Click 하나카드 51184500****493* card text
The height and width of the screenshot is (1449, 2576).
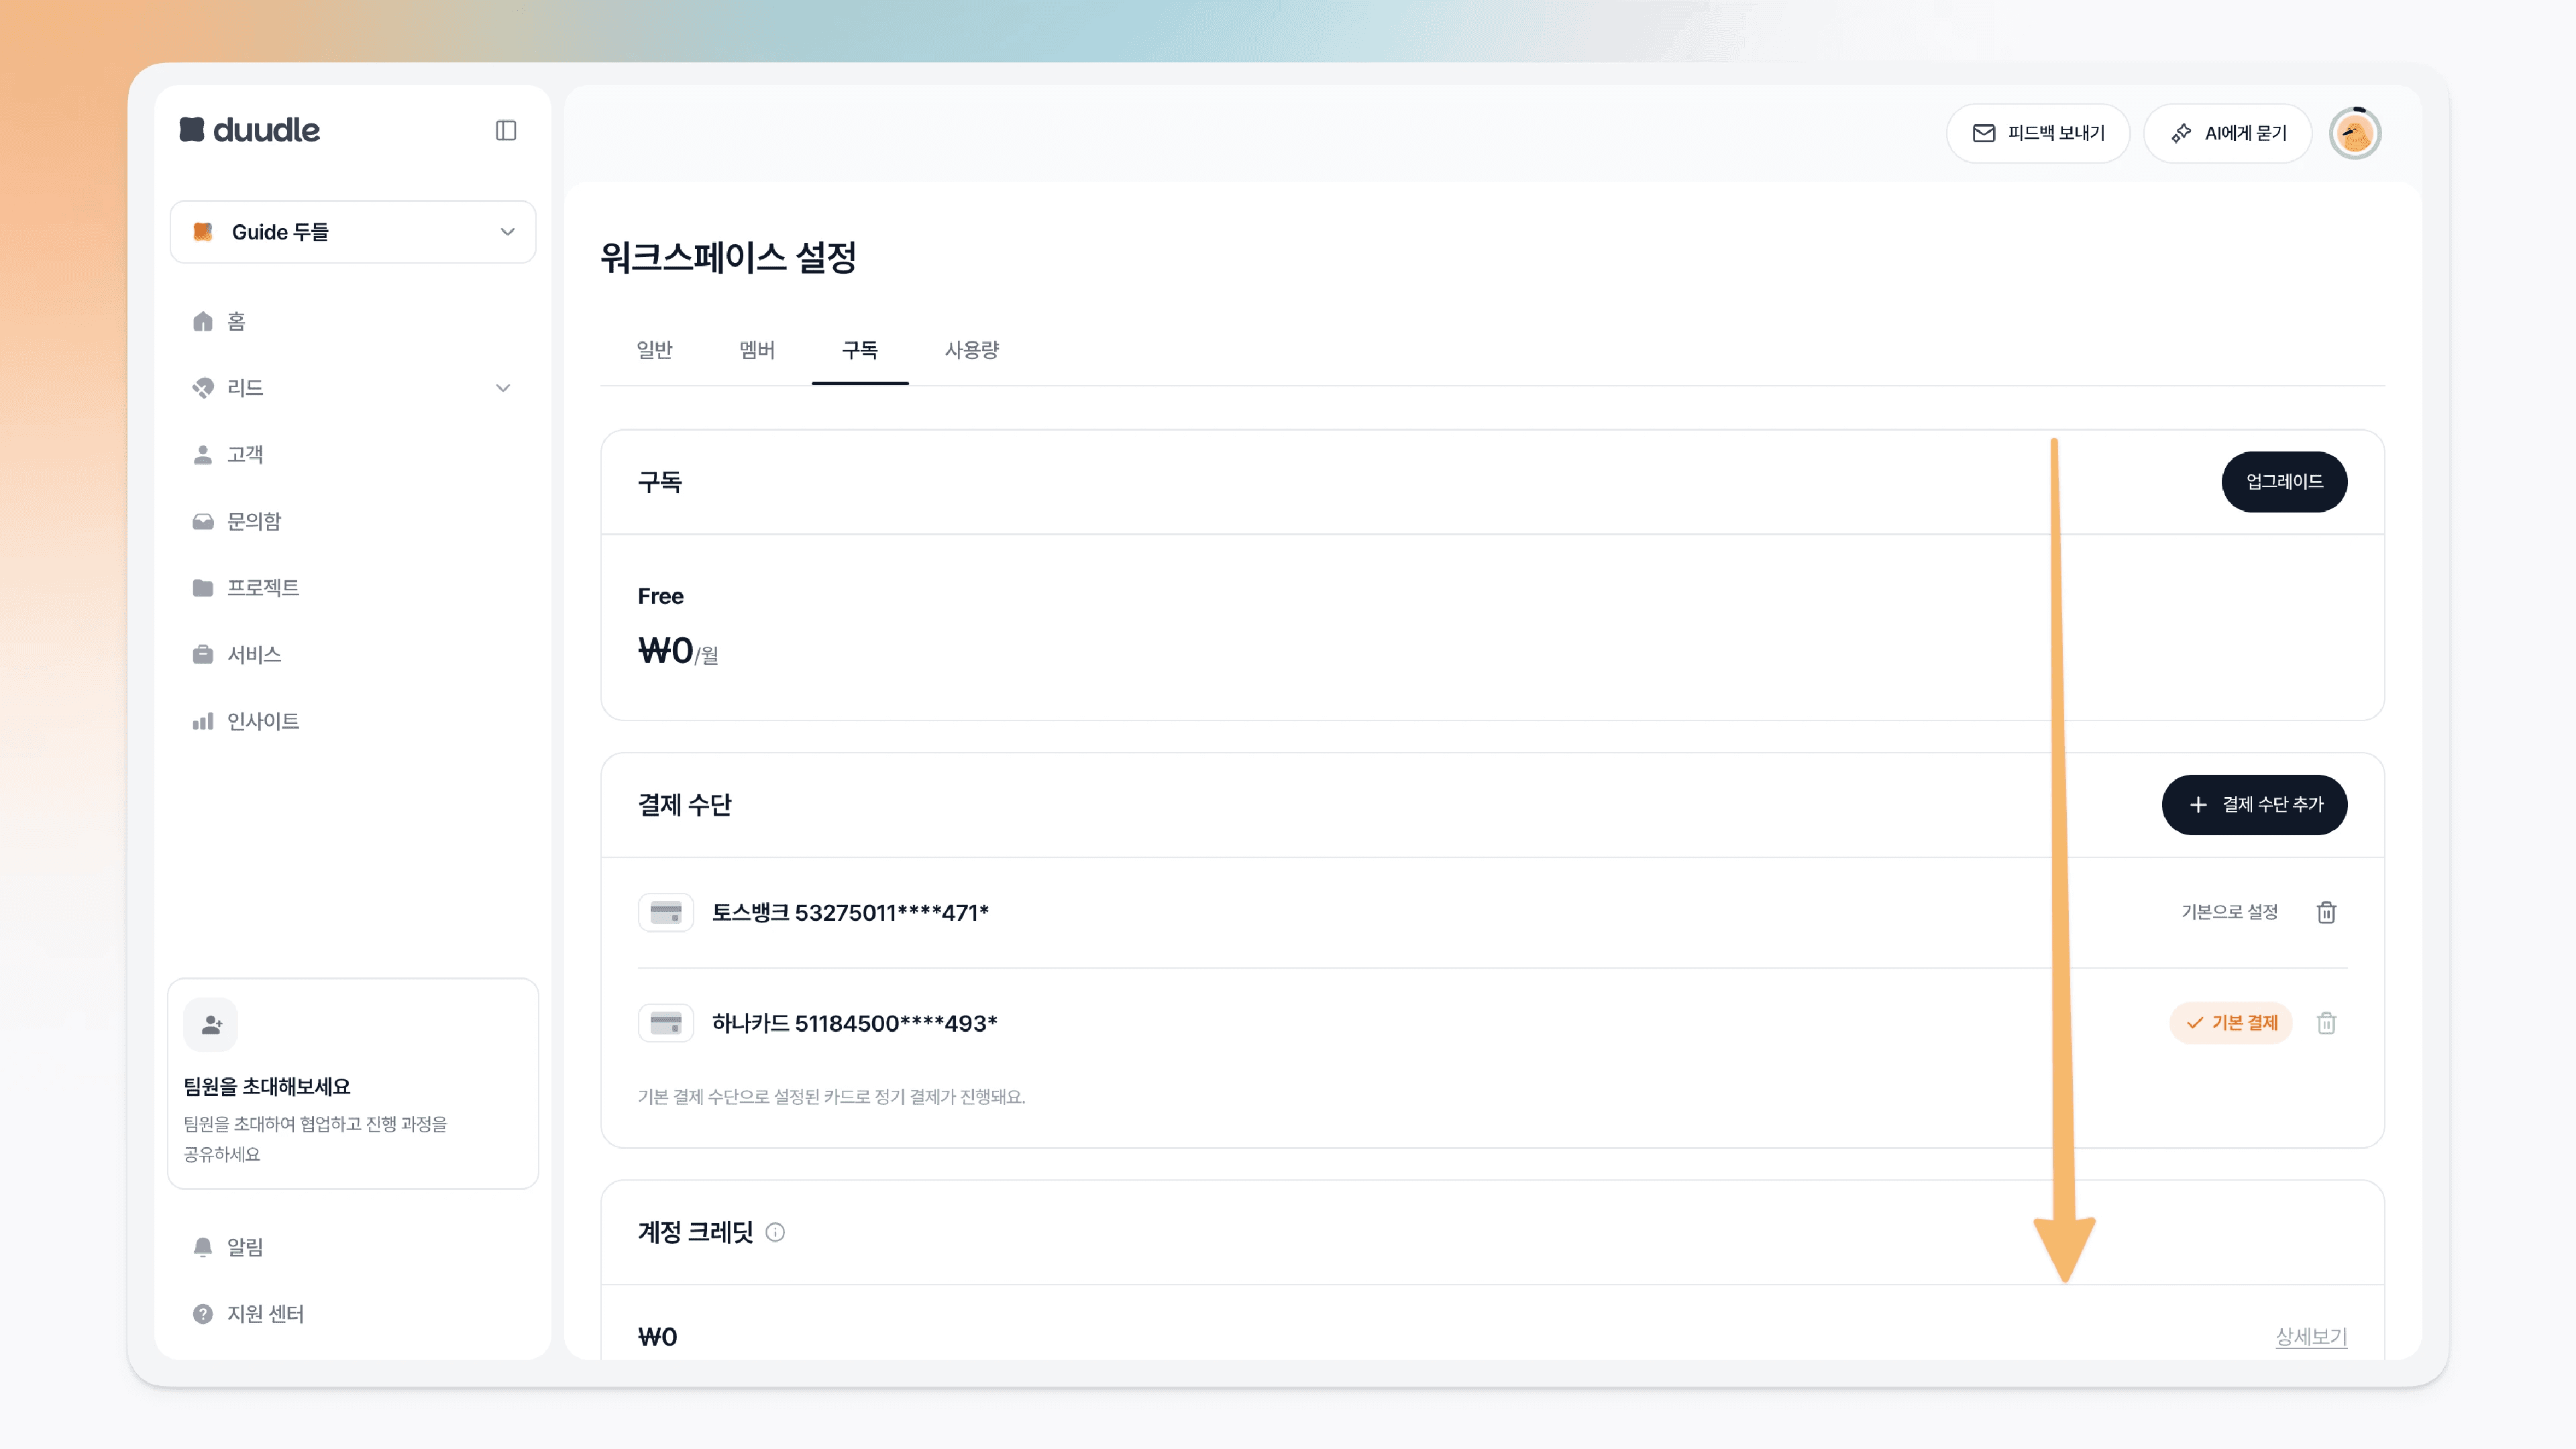855,1024
